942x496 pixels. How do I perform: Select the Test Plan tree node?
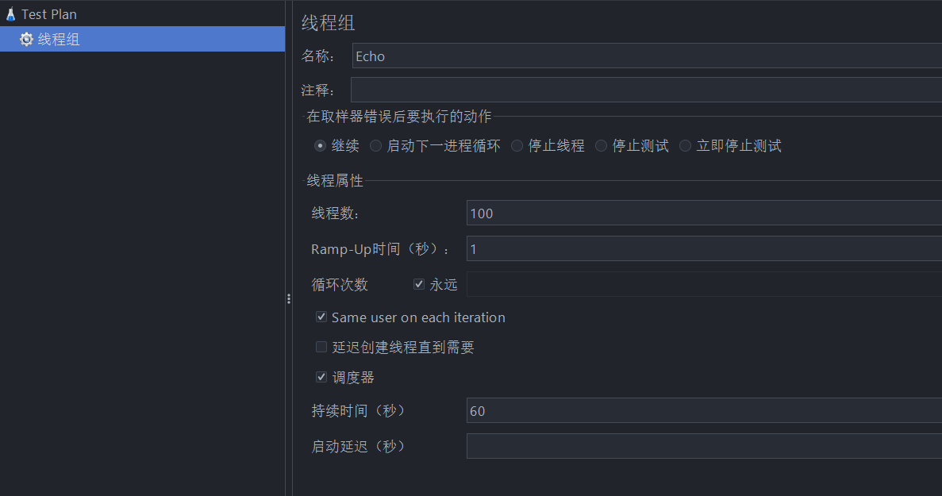coord(41,13)
